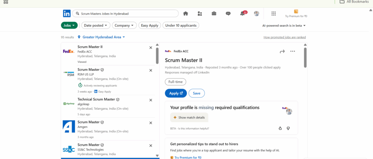Toggle the Under 10 applicants filter

click(x=181, y=25)
